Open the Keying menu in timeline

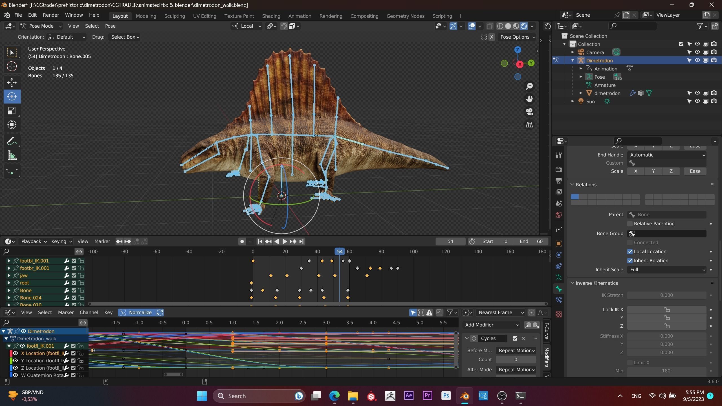tap(61, 241)
